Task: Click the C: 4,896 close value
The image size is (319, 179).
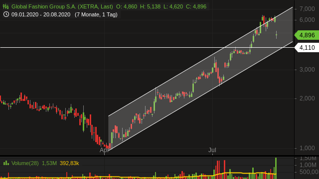Action: coord(196,6)
